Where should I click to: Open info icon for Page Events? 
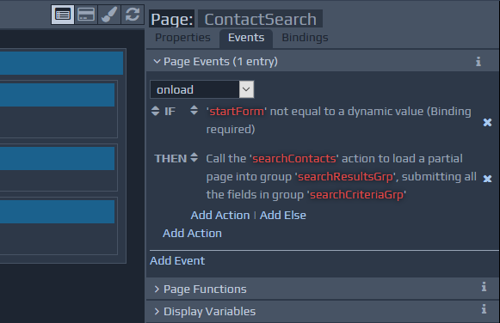478,61
